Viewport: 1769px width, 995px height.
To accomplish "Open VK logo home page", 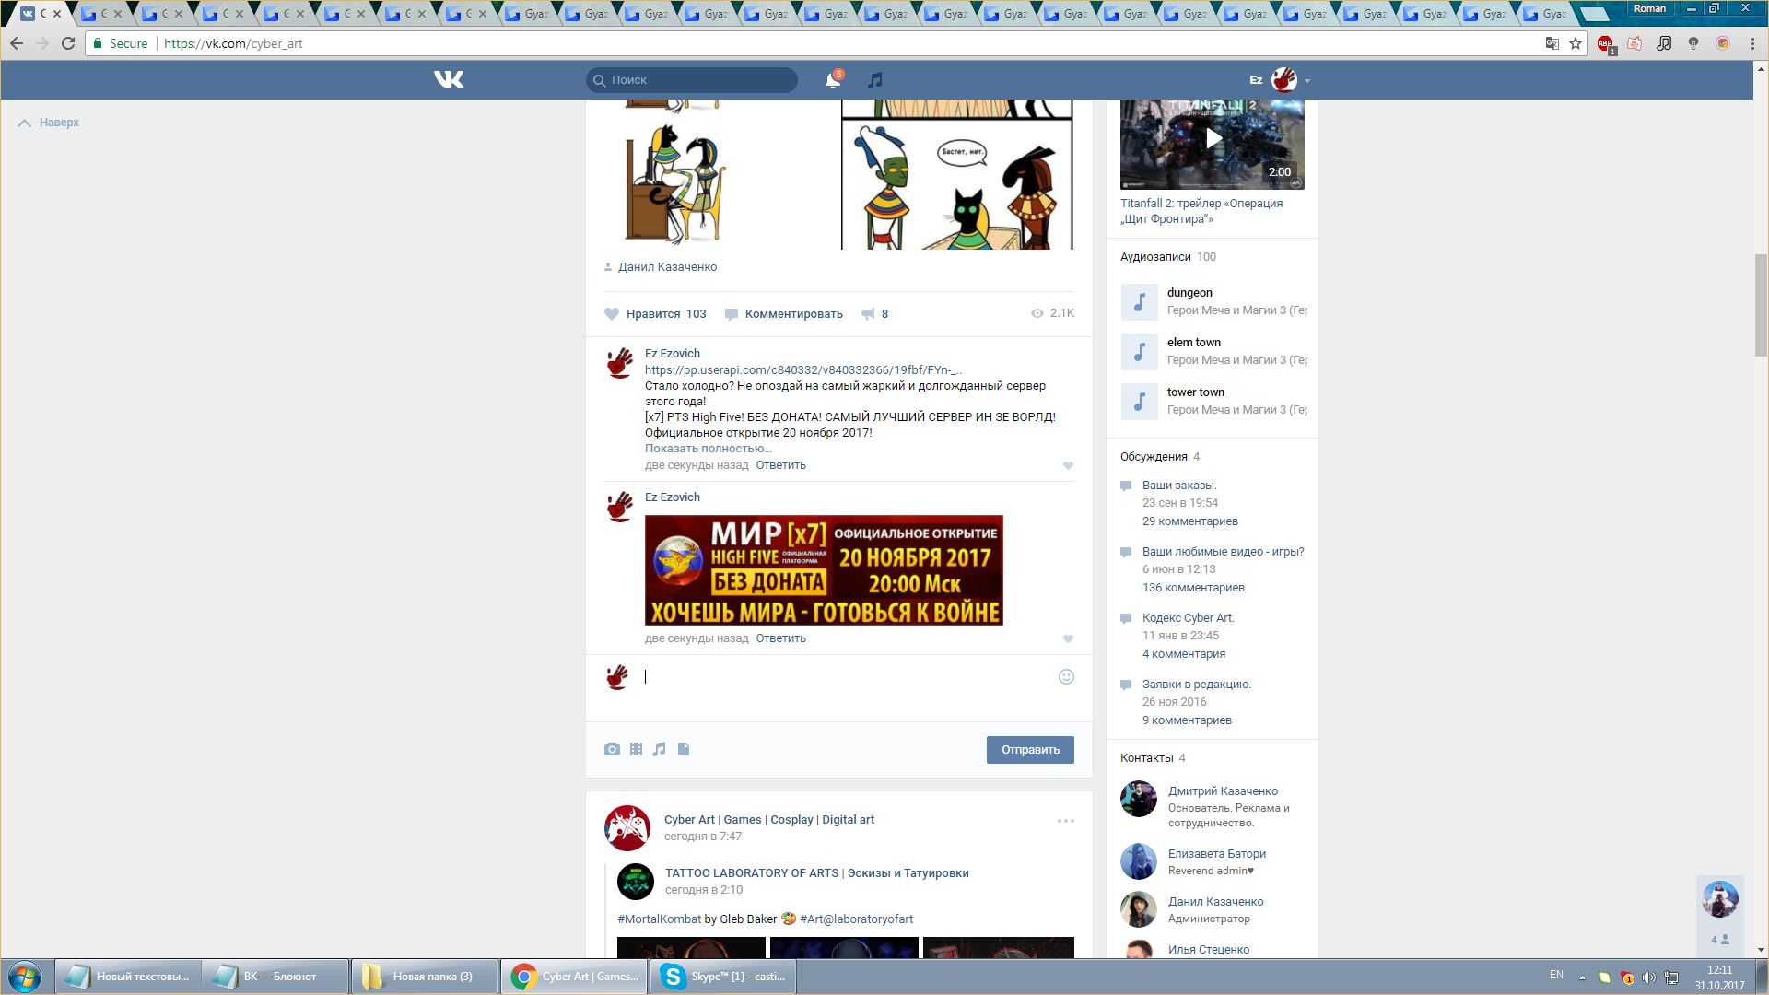I will pyautogui.click(x=449, y=80).
